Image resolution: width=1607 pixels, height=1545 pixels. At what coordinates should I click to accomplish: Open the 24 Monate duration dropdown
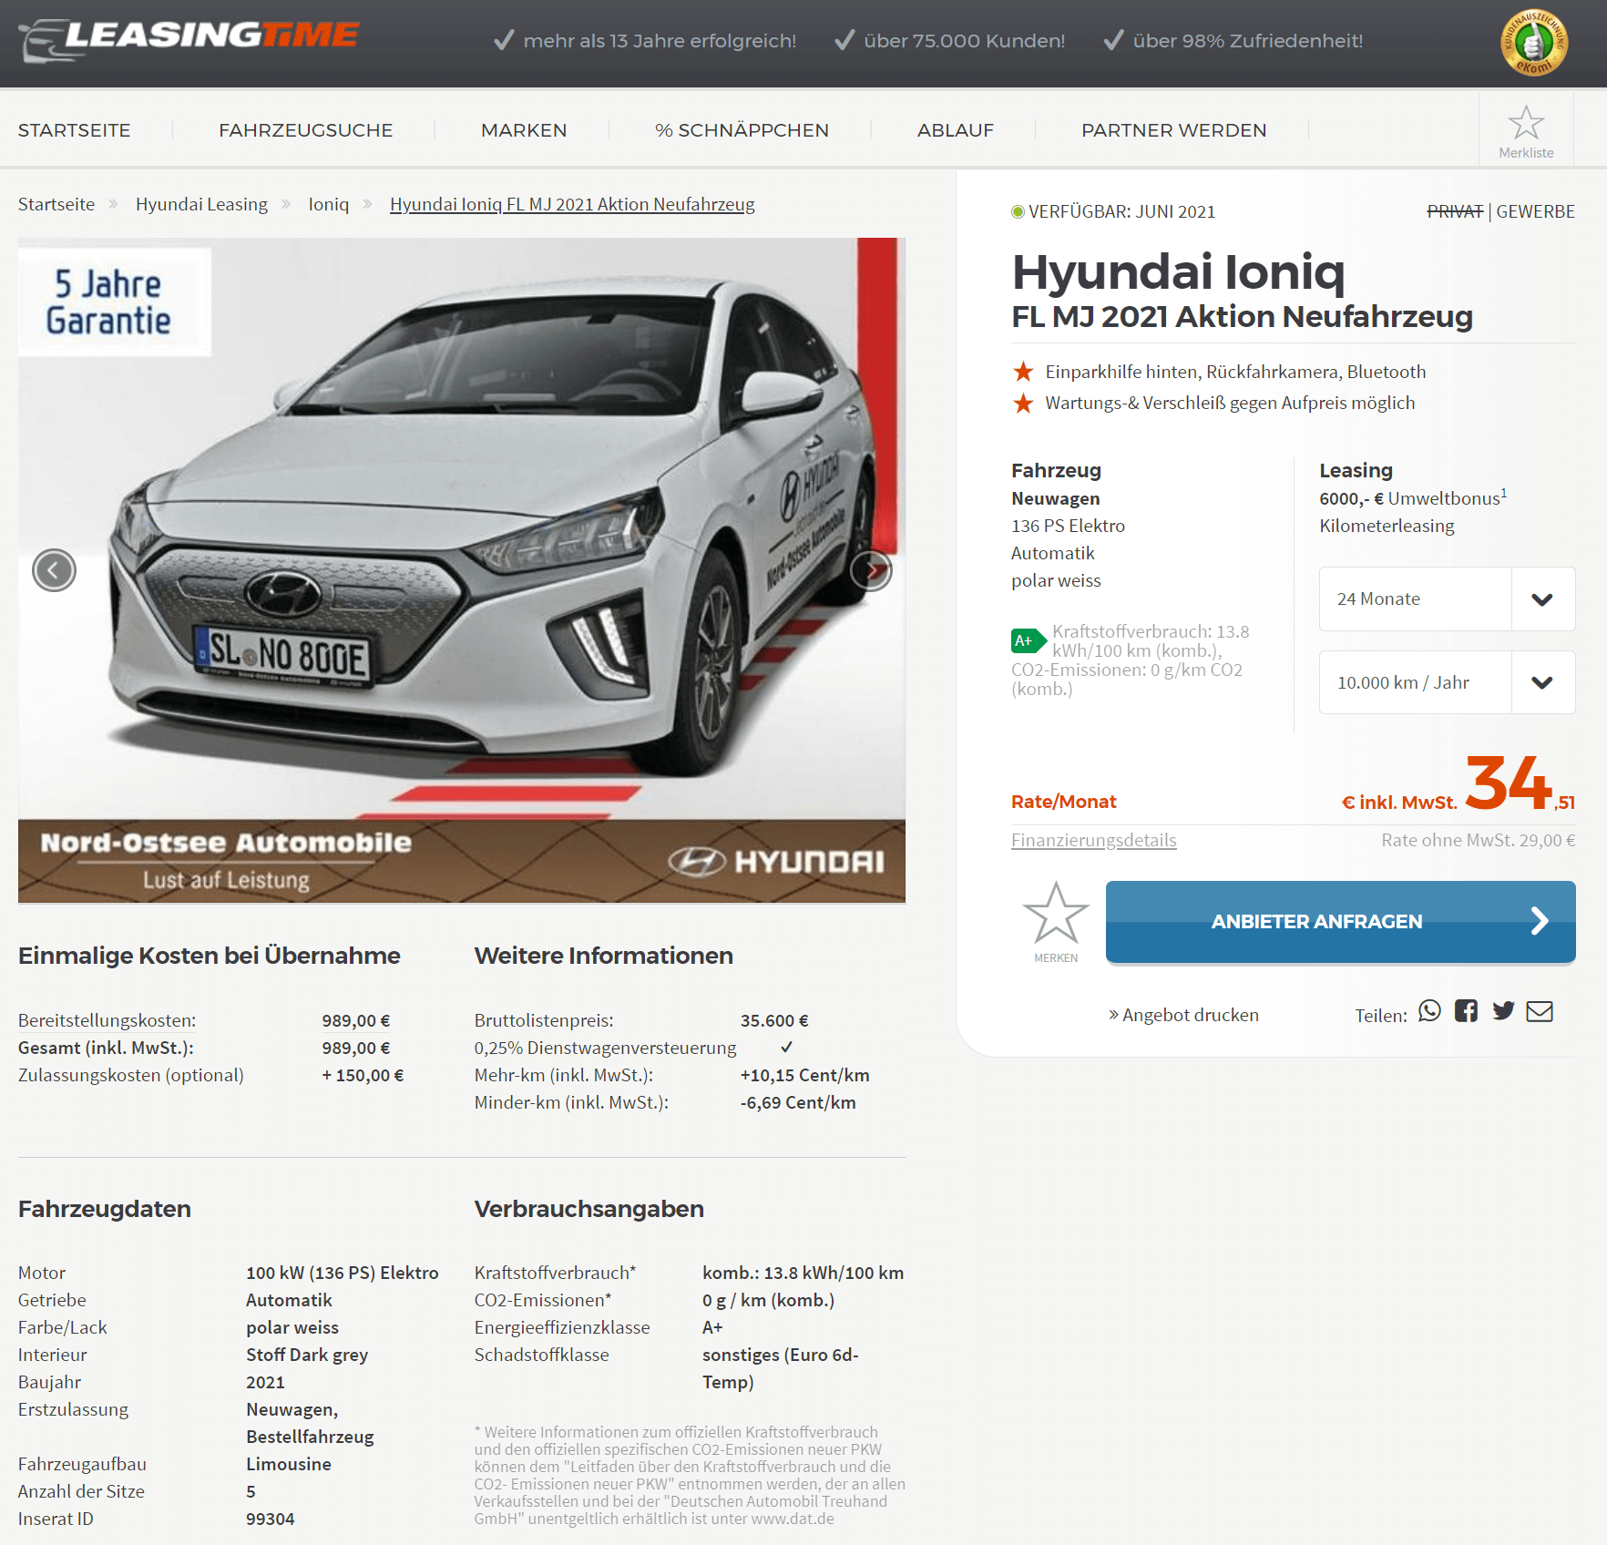[x=1447, y=599]
